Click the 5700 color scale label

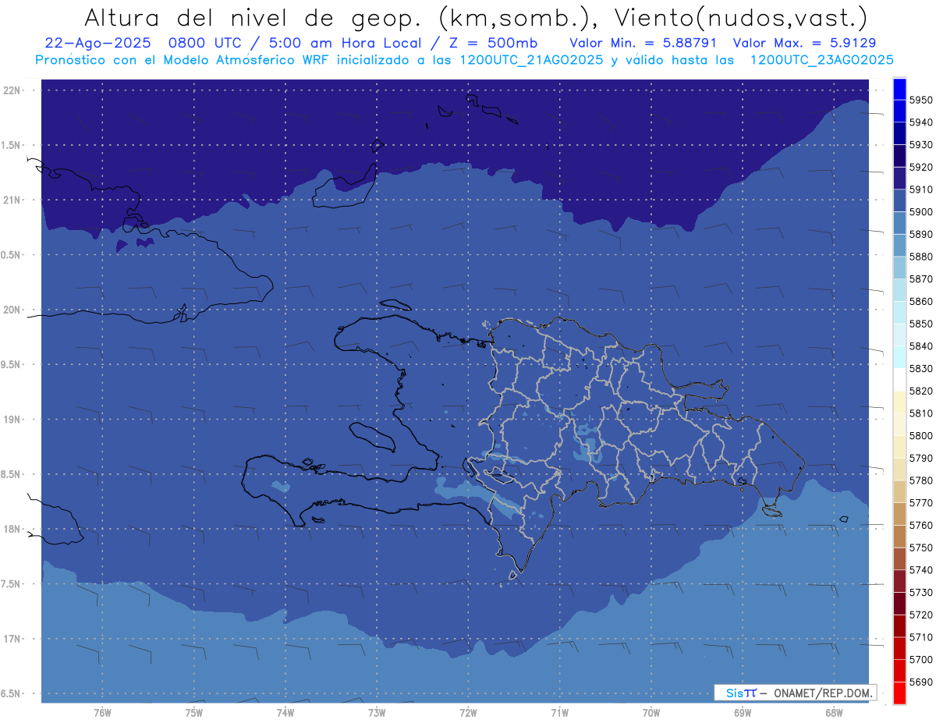coord(921,659)
